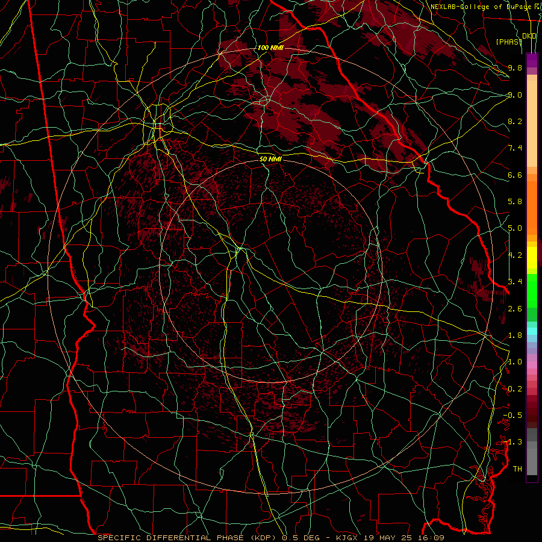
Task: Pick the cyan segment of the color bar
Action: pos(532,331)
